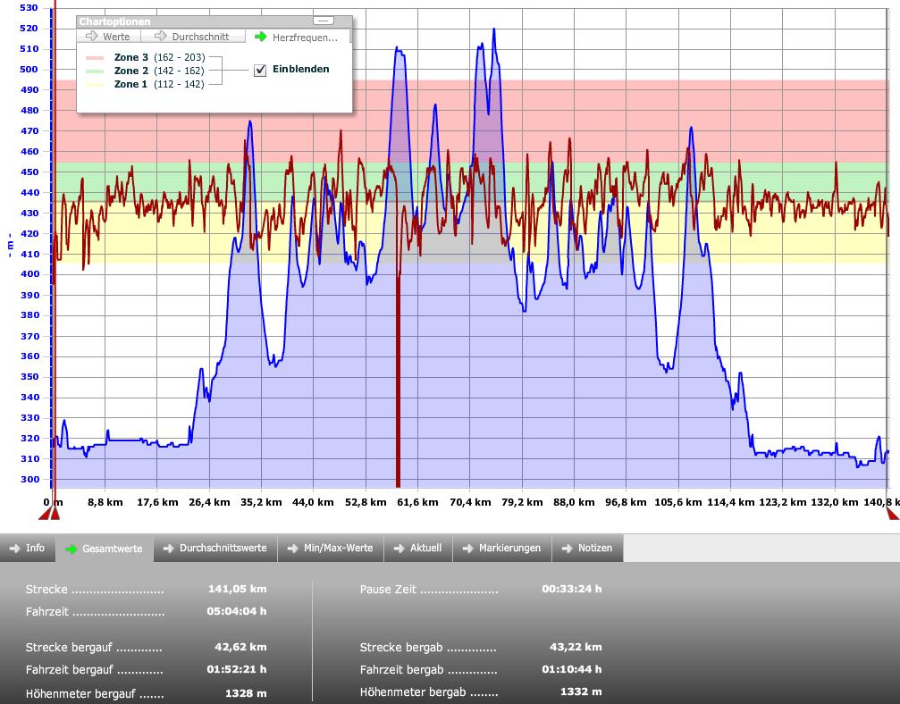
Task: Click the Zone 2 green color swatch
Action: click(x=95, y=71)
